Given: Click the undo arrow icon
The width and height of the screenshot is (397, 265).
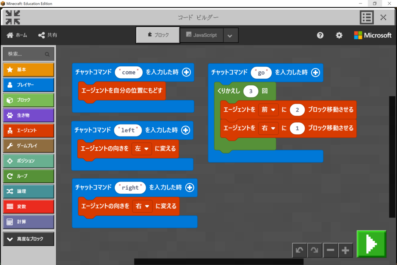Looking at the screenshot, I should [299, 251].
